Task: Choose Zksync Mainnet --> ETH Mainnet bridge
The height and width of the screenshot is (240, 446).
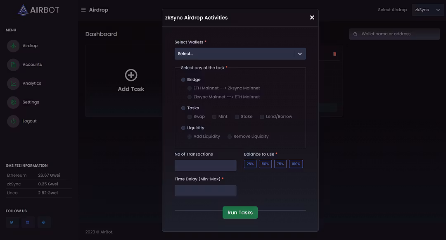Action: (x=190, y=97)
